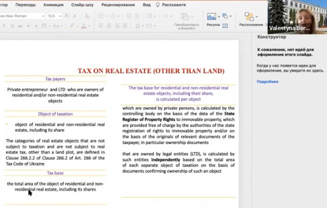Click the Private entrepreneur and LTD paragraph

tap(55, 95)
